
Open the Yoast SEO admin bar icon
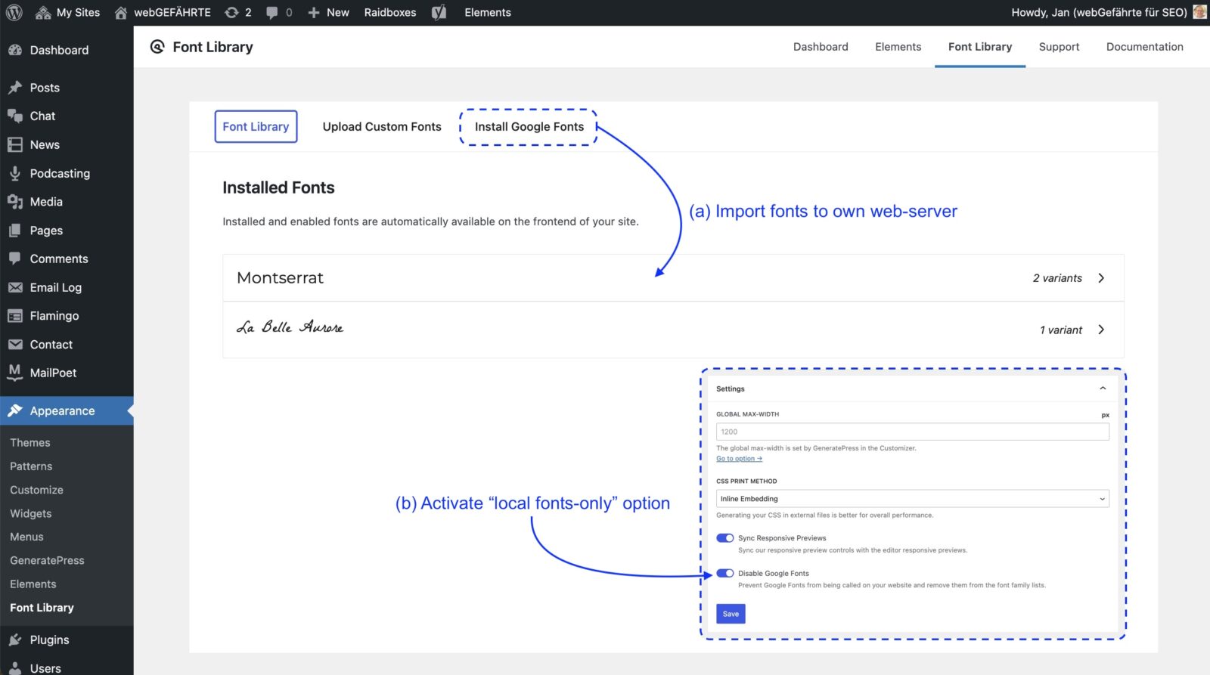439,12
